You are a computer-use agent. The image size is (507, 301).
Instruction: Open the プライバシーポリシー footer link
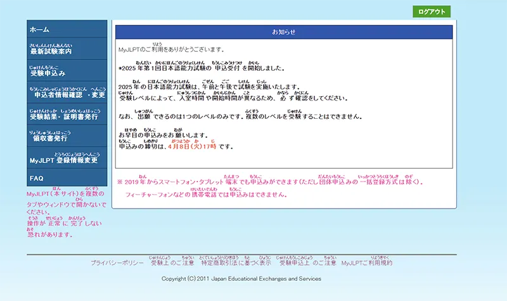coord(117,263)
